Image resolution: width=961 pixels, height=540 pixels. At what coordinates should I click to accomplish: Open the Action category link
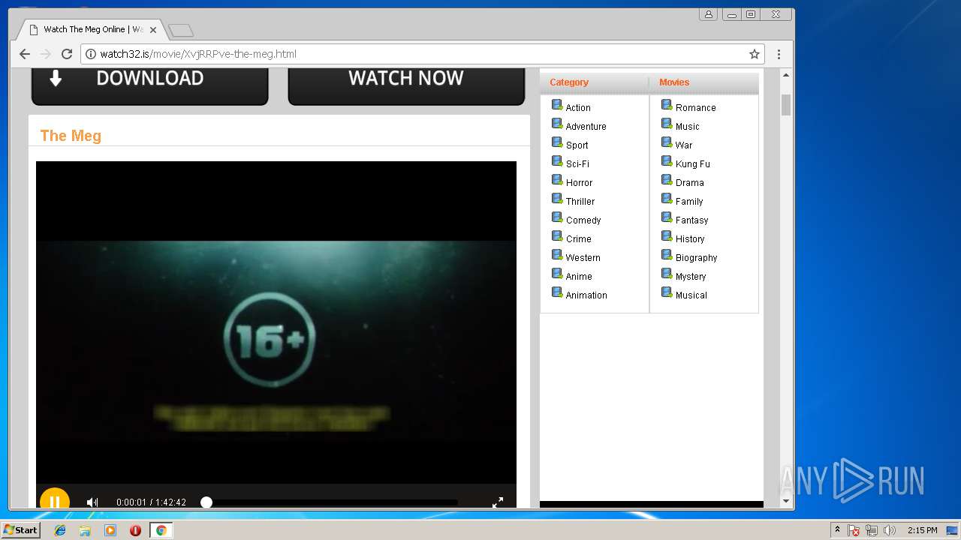point(578,107)
